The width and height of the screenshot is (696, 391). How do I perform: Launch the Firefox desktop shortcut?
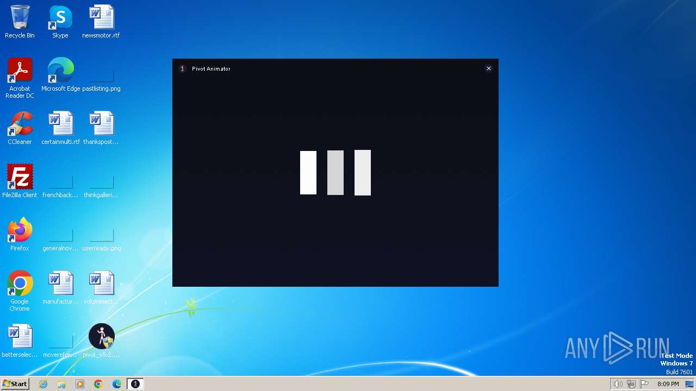[20, 235]
